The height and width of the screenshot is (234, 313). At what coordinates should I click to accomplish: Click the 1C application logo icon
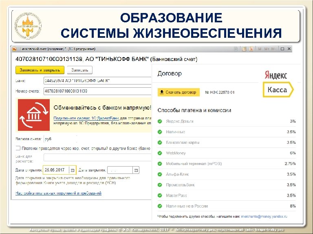14,49
